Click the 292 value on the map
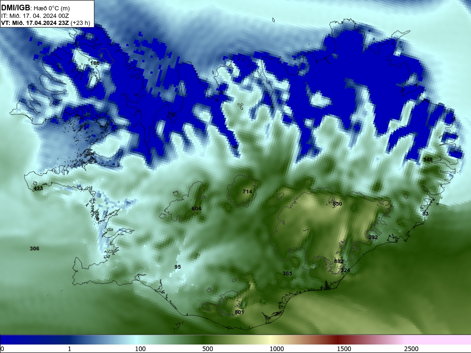The width and height of the screenshot is (471, 353). click(373, 237)
